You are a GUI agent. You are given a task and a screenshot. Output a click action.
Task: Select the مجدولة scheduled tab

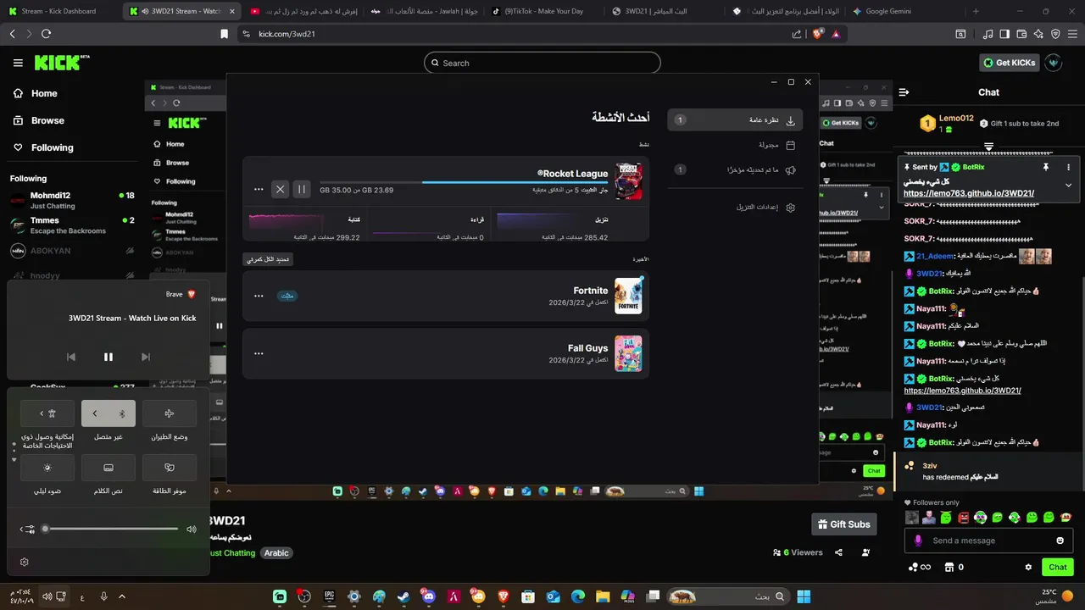(x=735, y=145)
